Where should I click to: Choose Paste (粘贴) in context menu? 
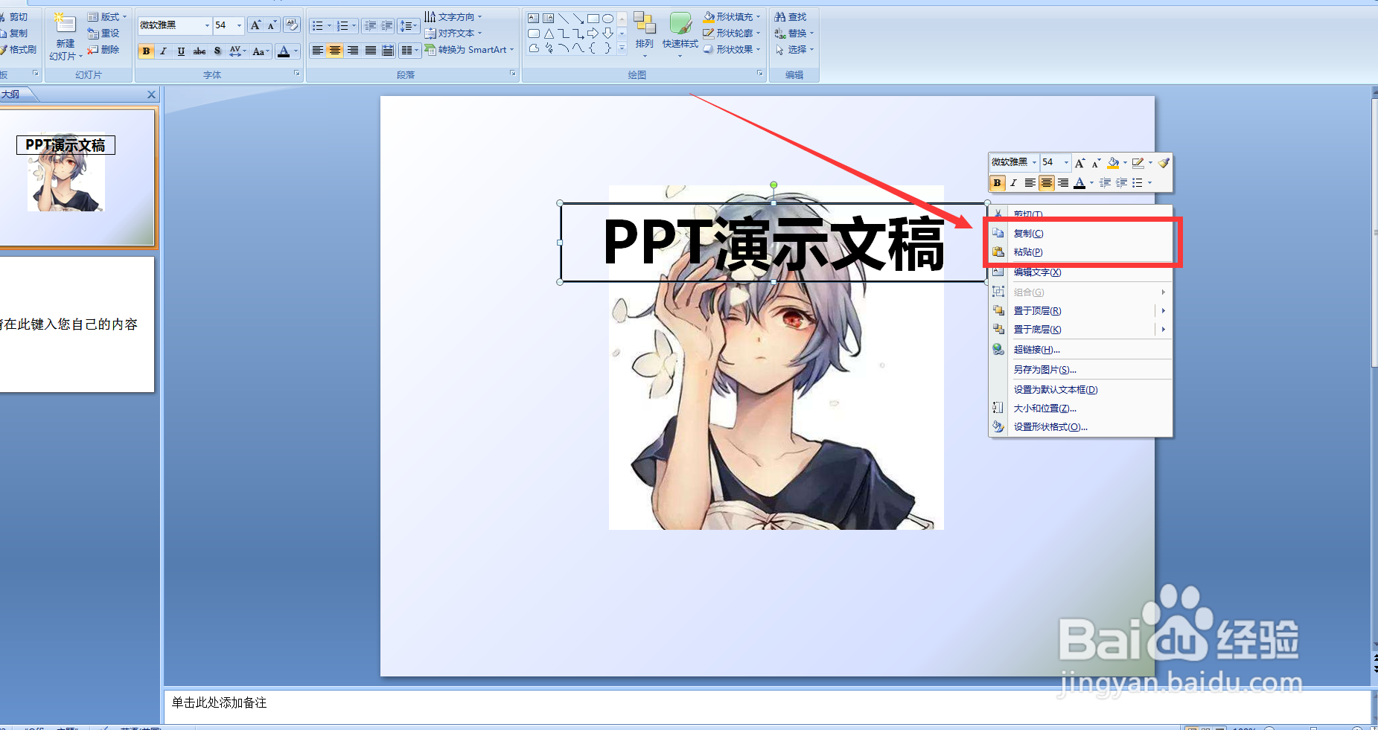1080,252
